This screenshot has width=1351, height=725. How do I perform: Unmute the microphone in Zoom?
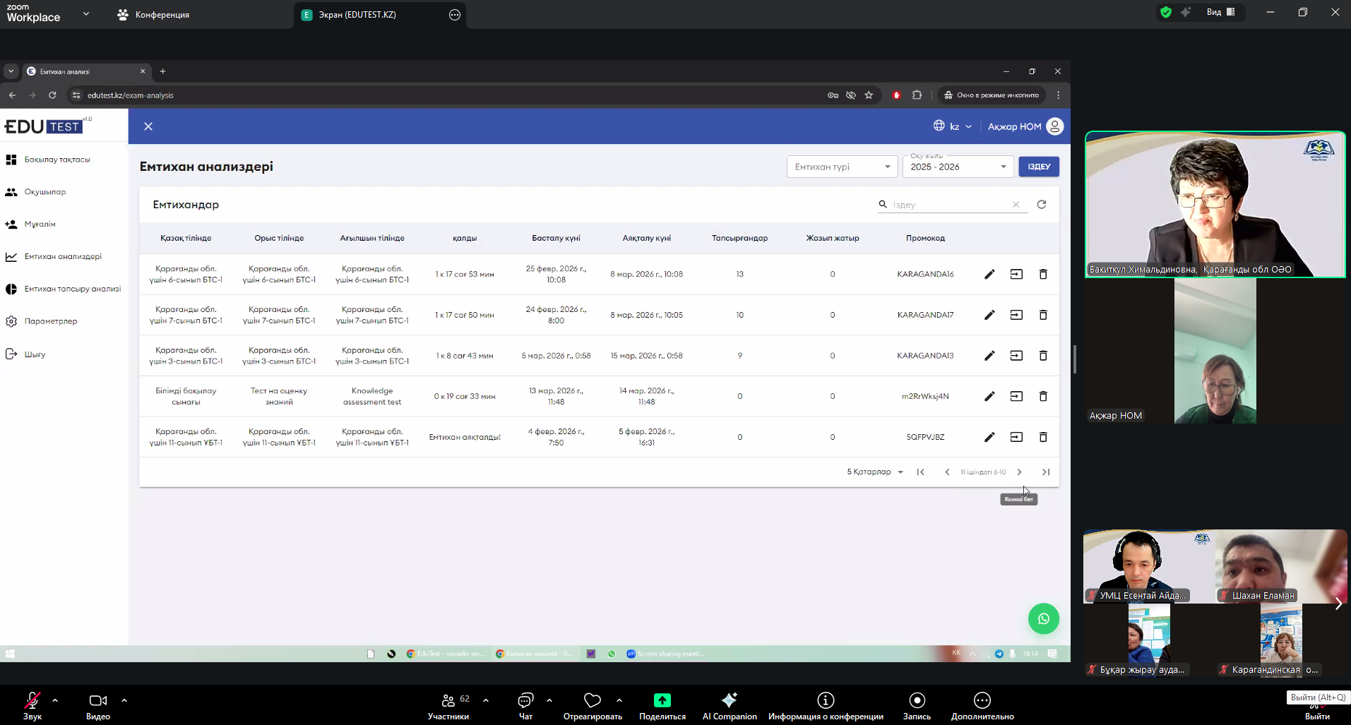click(32, 705)
